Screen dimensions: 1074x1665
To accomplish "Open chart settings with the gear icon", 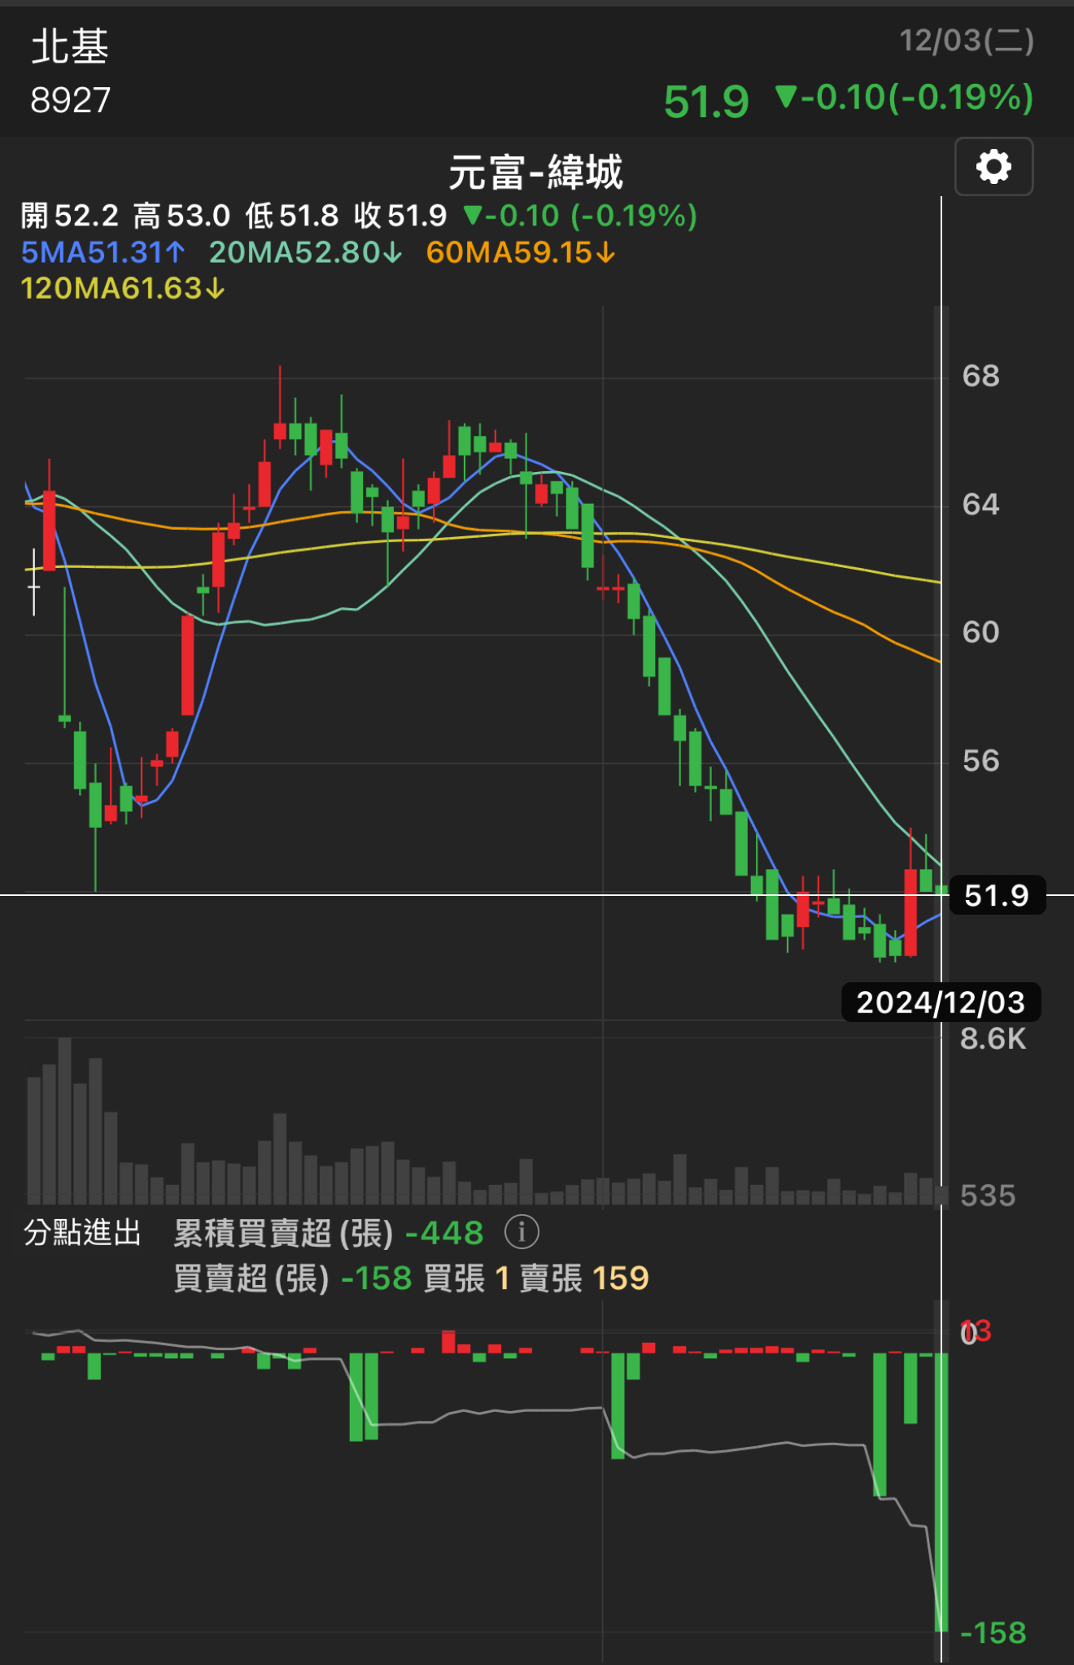I will [993, 167].
